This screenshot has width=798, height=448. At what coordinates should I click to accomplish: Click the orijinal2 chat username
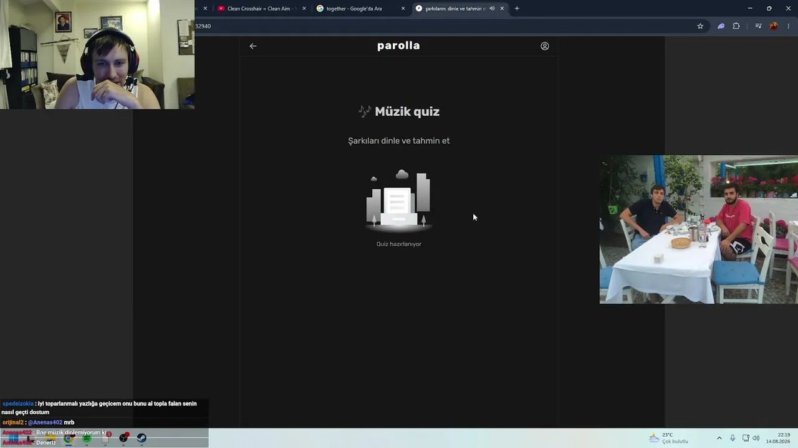(13, 422)
